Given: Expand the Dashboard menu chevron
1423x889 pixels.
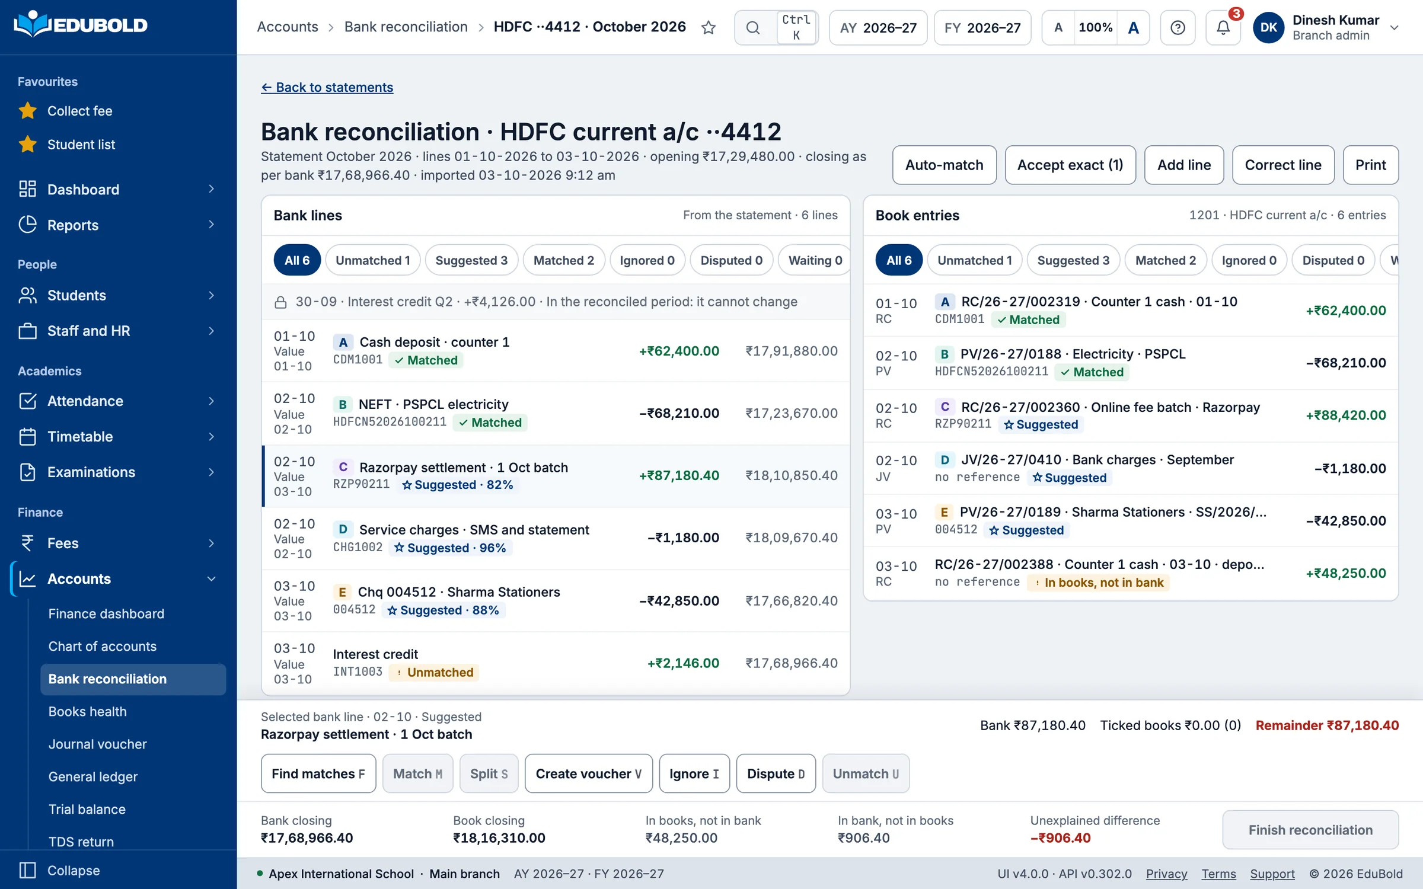Looking at the screenshot, I should pos(211,189).
